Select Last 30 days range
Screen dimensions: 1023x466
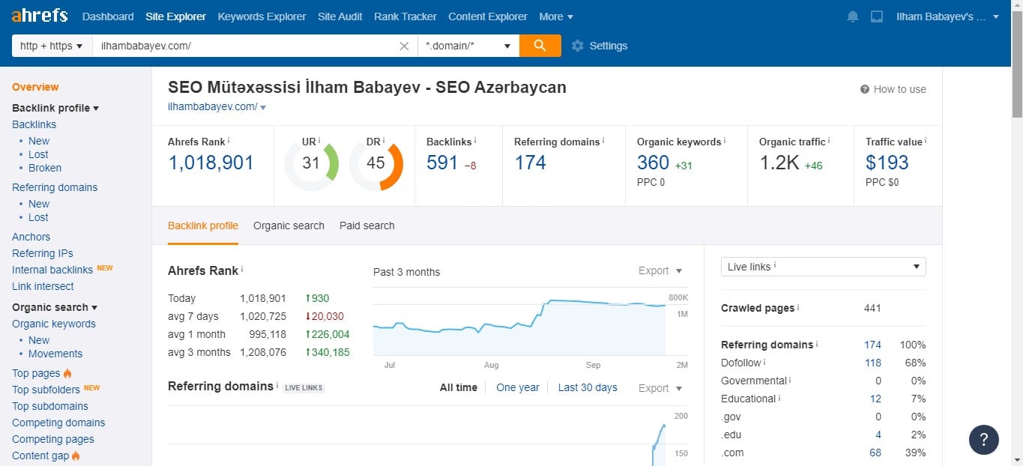click(x=588, y=387)
